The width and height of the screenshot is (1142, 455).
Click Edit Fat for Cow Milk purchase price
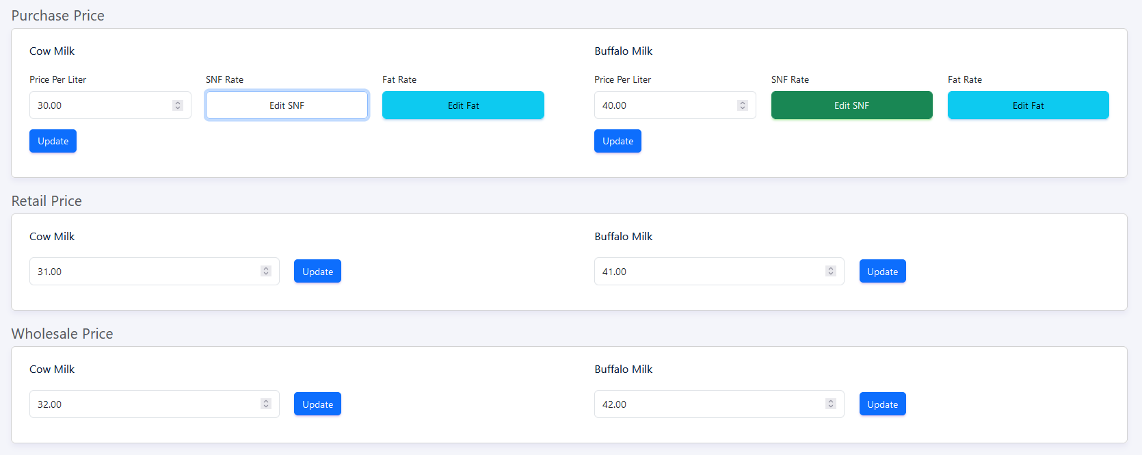coord(463,105)
